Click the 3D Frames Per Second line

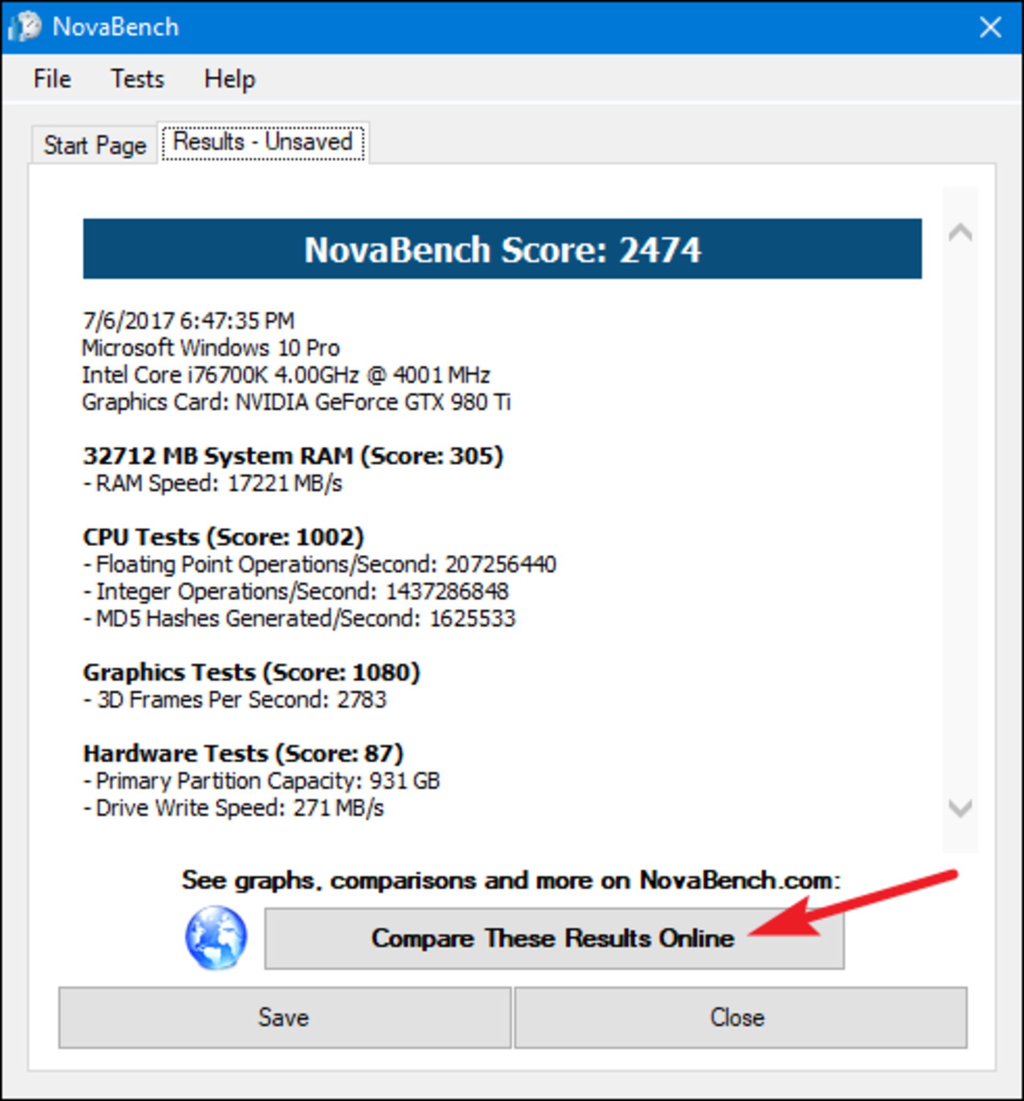click(235, 699)
